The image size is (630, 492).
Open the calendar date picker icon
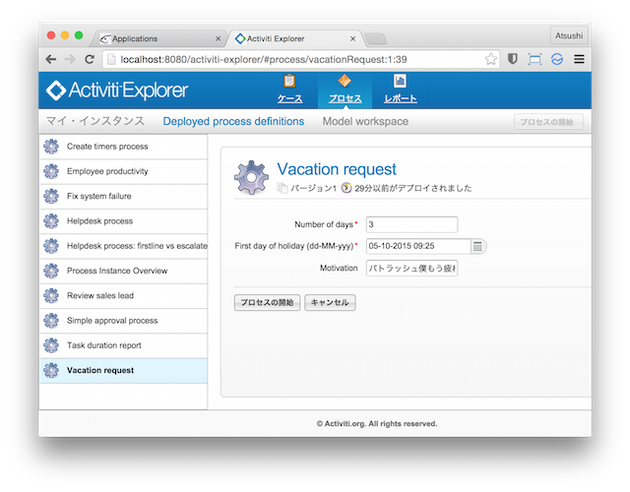478,246
